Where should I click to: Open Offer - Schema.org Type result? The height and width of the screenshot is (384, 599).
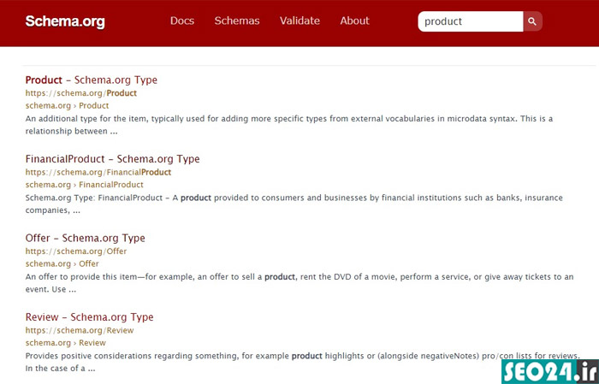[86, 238]
